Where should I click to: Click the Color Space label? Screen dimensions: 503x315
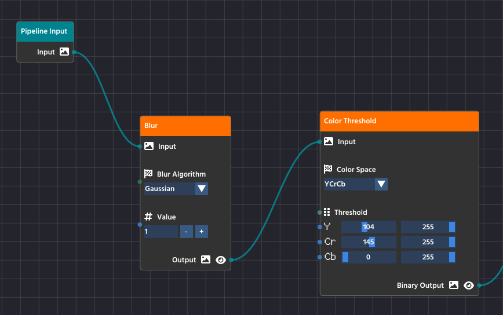coord(356,170)
